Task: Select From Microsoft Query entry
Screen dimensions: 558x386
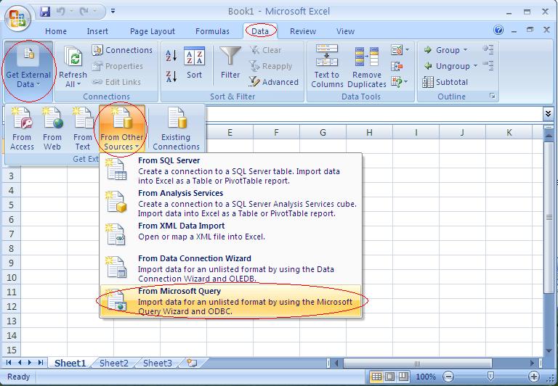Action: coord(230,301)
